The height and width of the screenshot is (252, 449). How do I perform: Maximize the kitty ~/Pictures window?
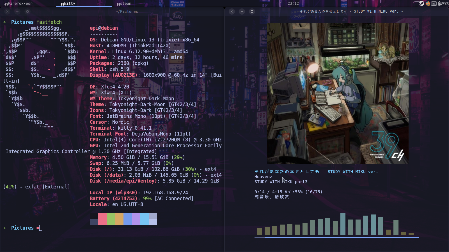click(x=28, y=11)
